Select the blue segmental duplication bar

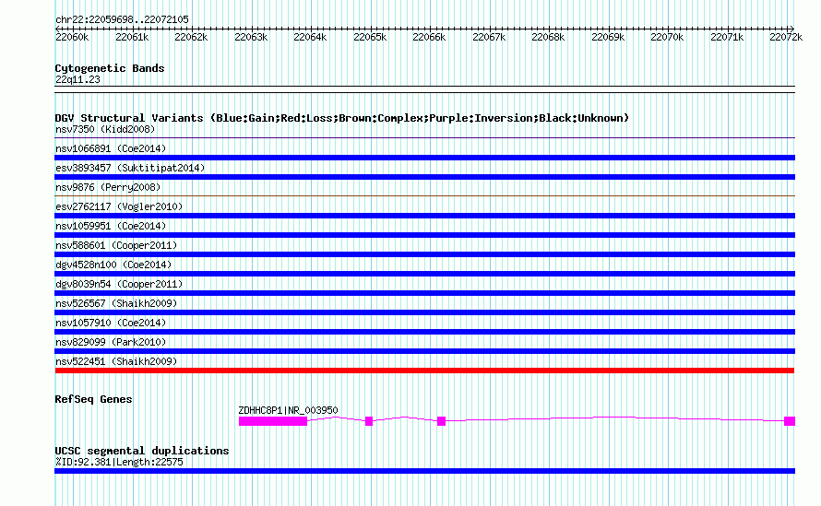(x=424, y=471)
